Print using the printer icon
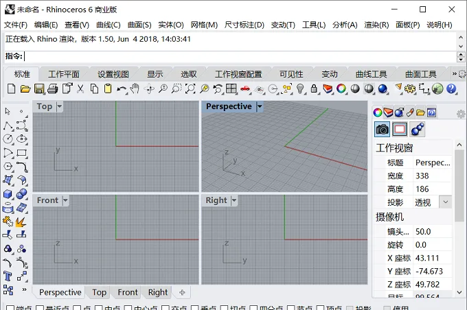467x310 pixels. [53, 88]
